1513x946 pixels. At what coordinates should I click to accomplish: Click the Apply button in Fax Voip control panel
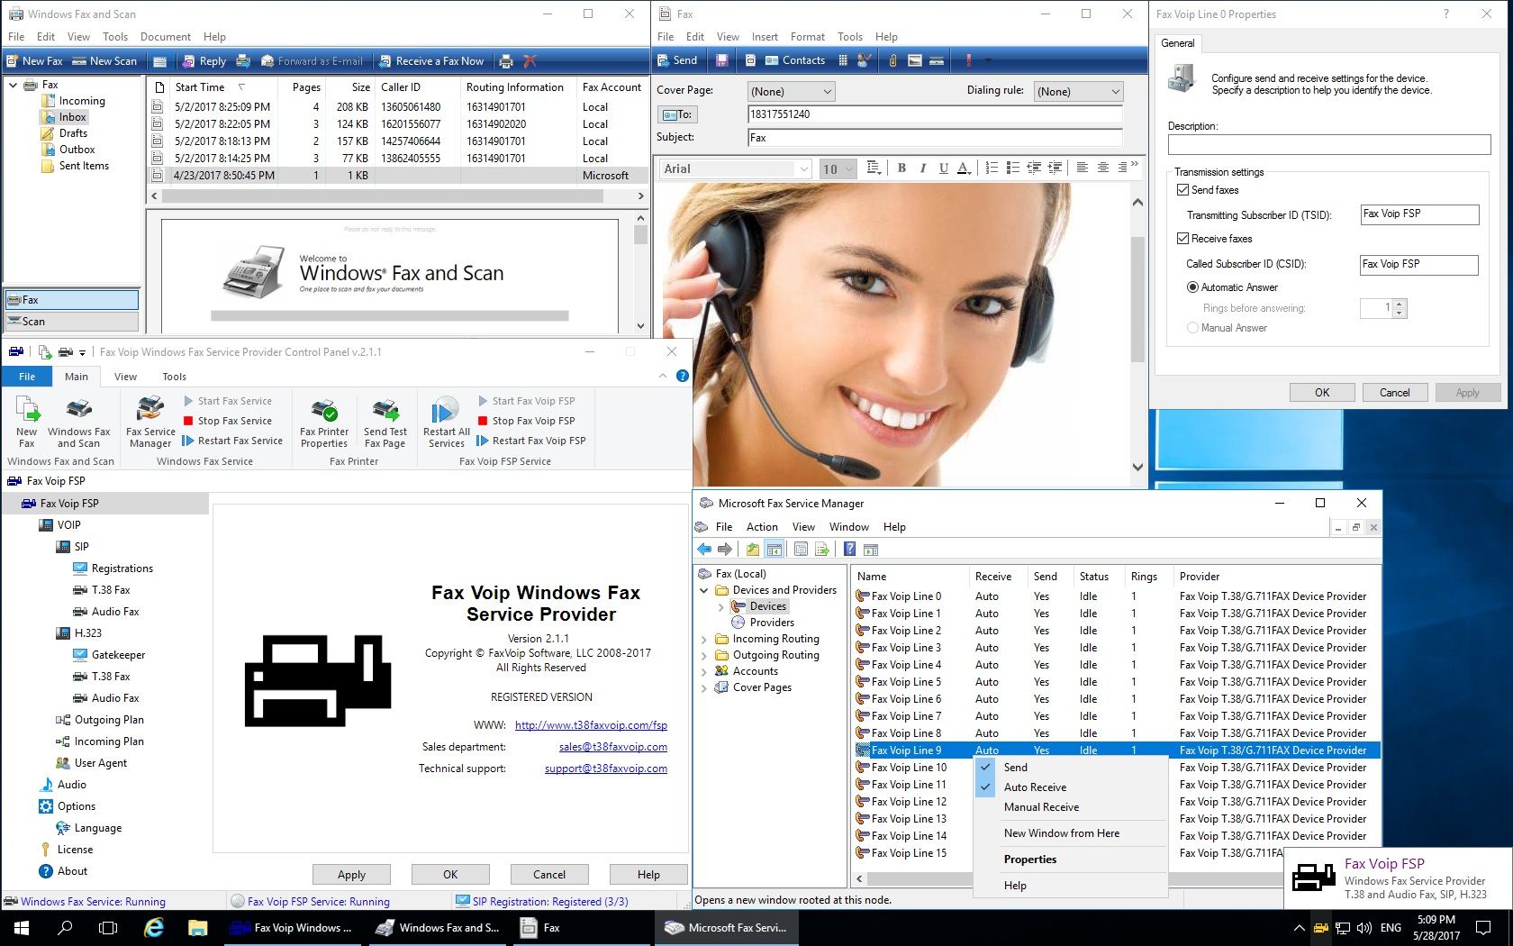tap(351, 875)
